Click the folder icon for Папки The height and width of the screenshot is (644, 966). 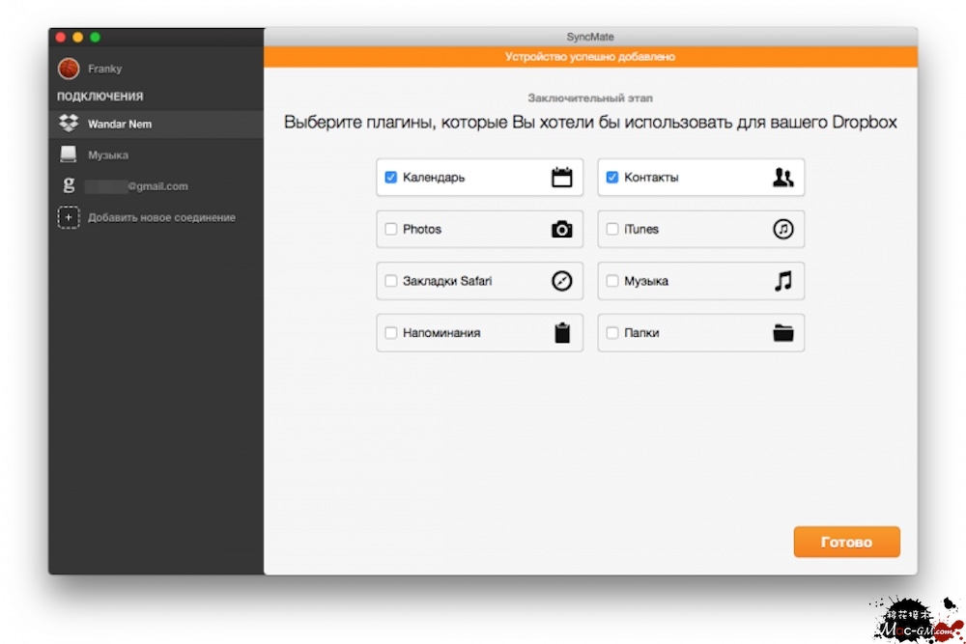(782, 333)
